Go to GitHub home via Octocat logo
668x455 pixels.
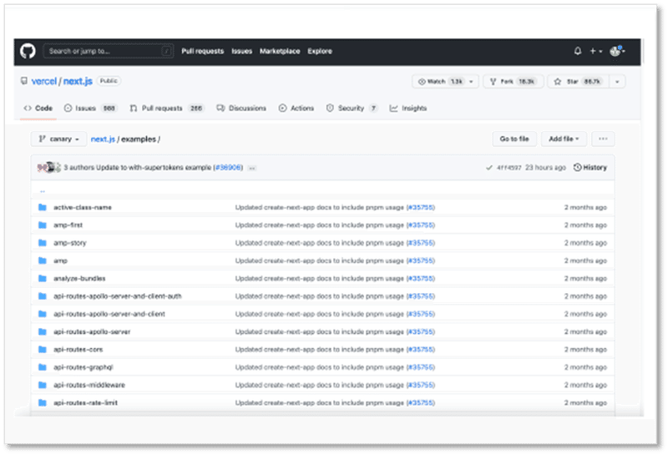(28, 51)
